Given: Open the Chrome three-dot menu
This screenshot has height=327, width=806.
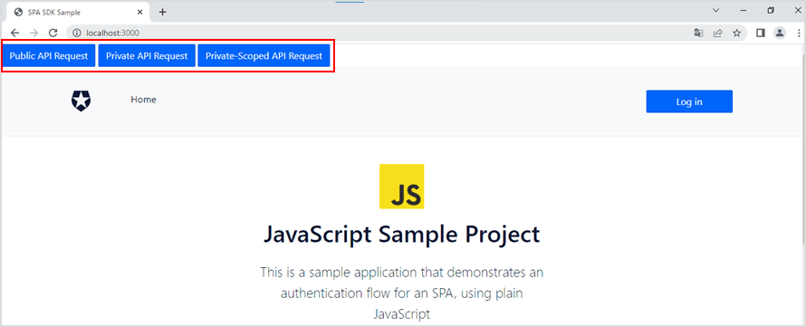Looking at the screenshot, I should click(799, 33).
